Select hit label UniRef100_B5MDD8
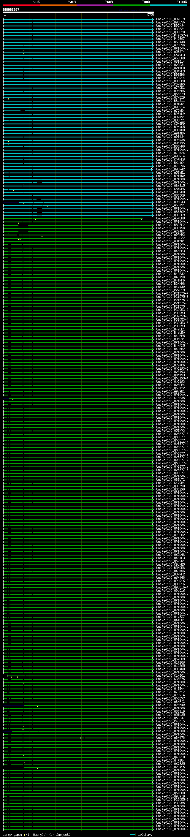This screenshot has width=190, height=837. [x=170, y=568]
